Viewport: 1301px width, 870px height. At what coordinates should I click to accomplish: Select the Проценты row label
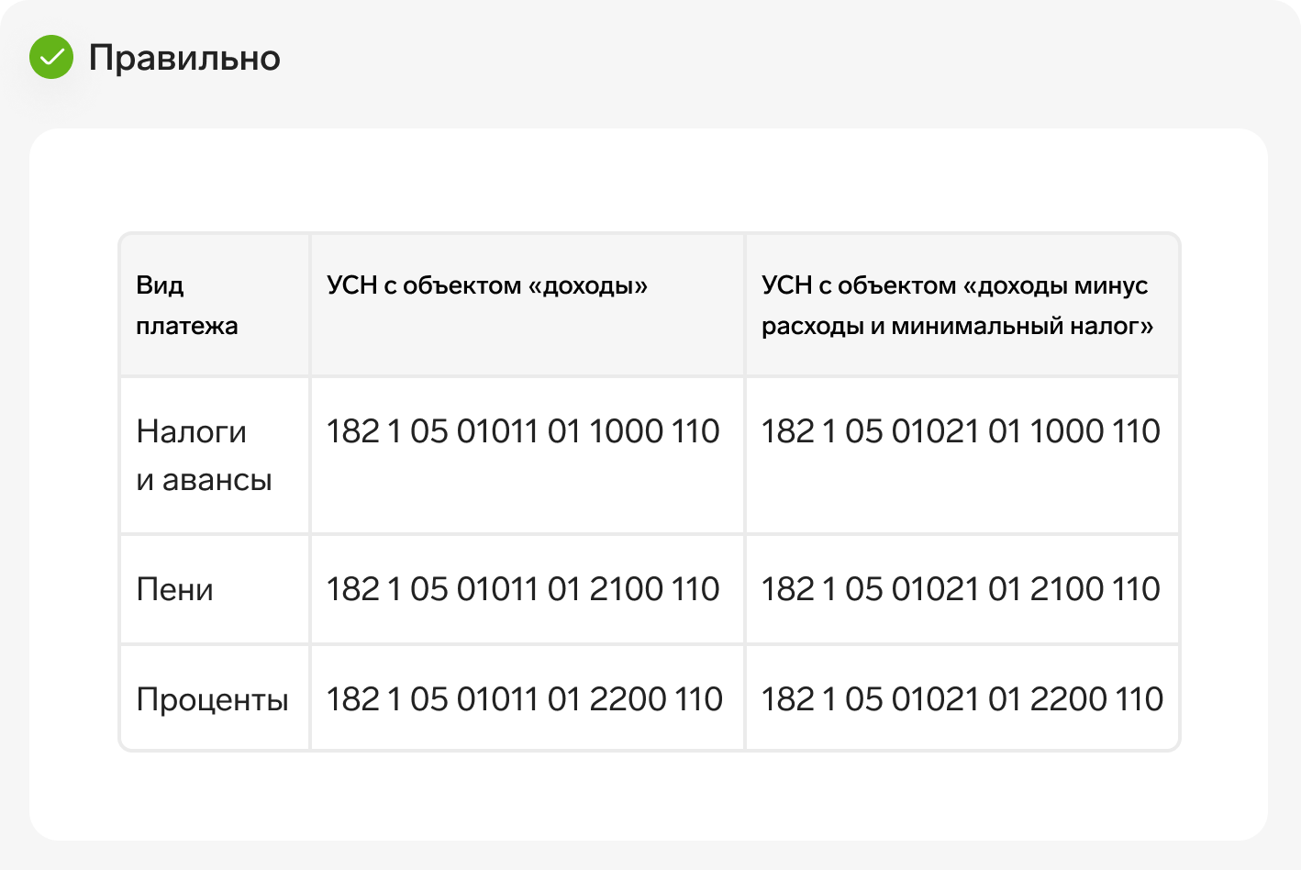click(x=212, y=699)
